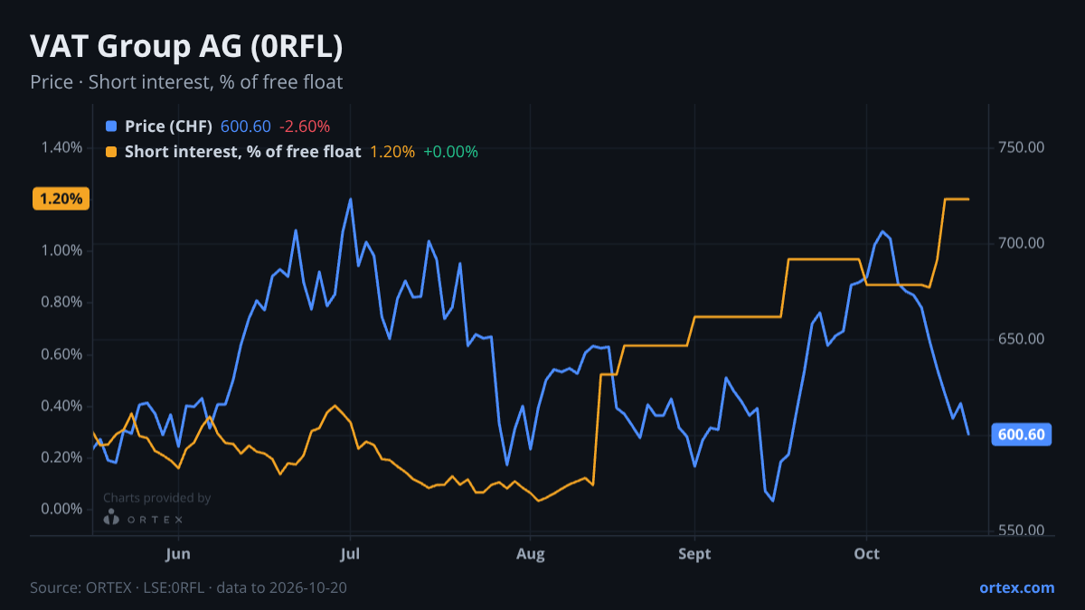
Task: Click the 750.00 right axis label
Action: pos(1022,147)
